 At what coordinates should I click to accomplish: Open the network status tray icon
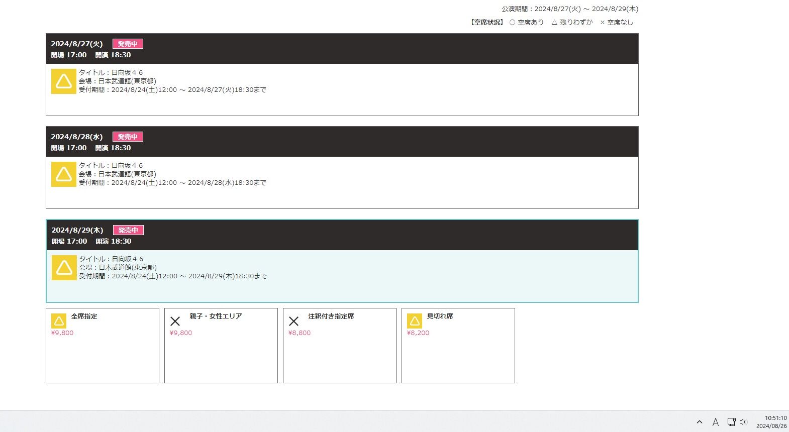click(732, 422)
